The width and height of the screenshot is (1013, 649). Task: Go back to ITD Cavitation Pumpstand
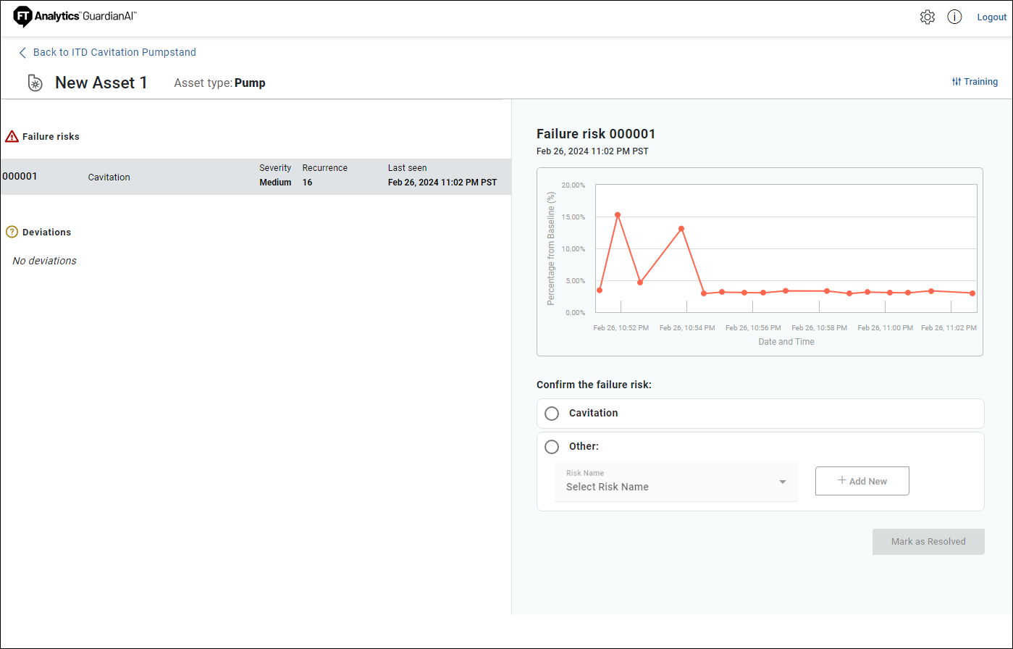coord(114,53)
